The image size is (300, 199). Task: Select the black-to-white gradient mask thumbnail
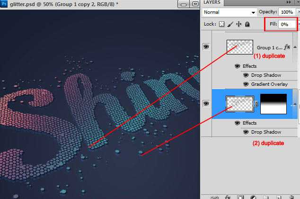274,104
